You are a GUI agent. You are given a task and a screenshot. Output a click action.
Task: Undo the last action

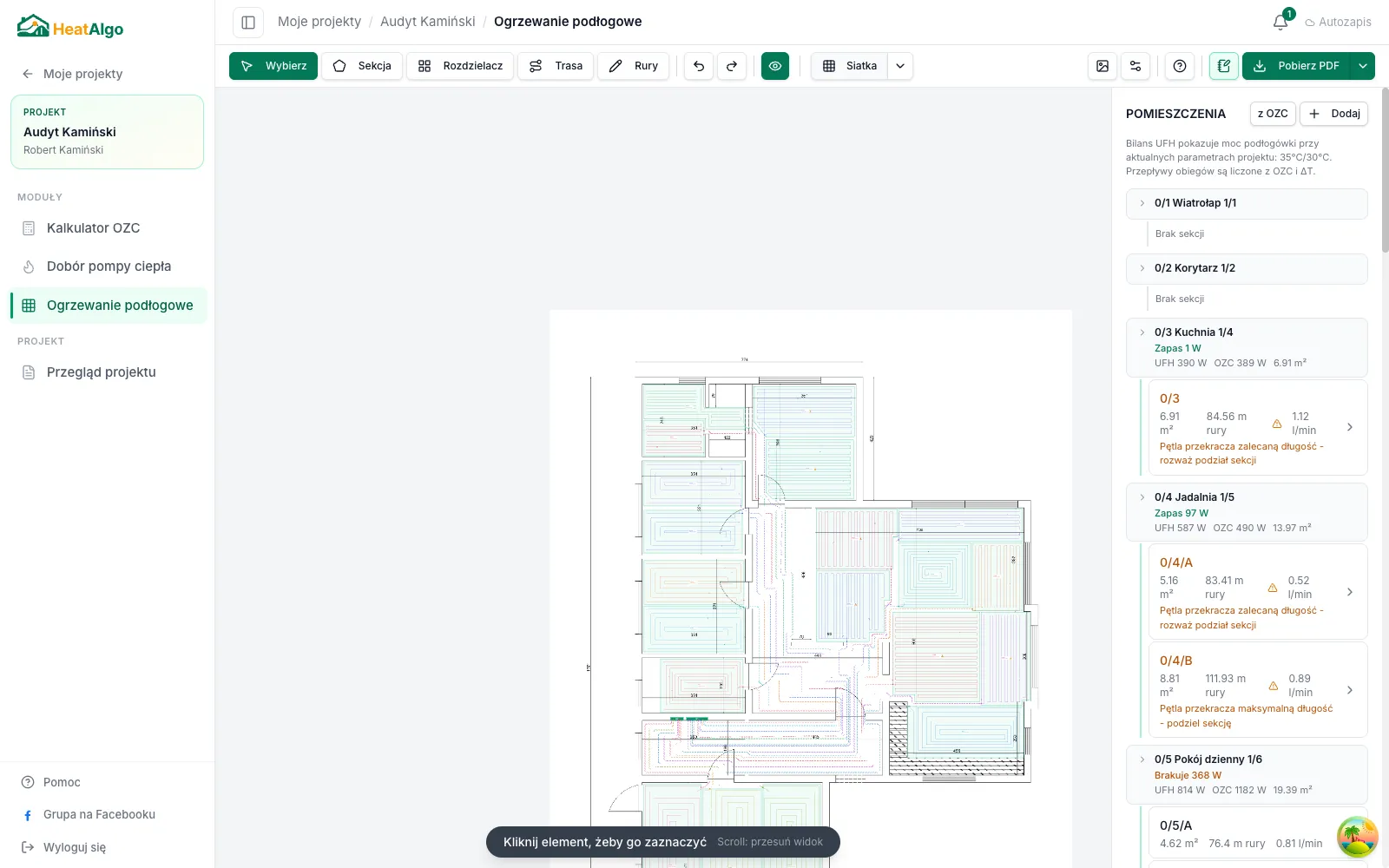tap(699, 66)
